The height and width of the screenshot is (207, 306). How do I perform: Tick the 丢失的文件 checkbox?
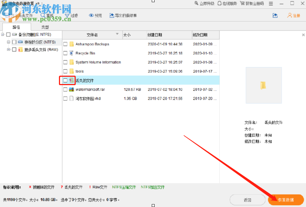click(65, 80)
